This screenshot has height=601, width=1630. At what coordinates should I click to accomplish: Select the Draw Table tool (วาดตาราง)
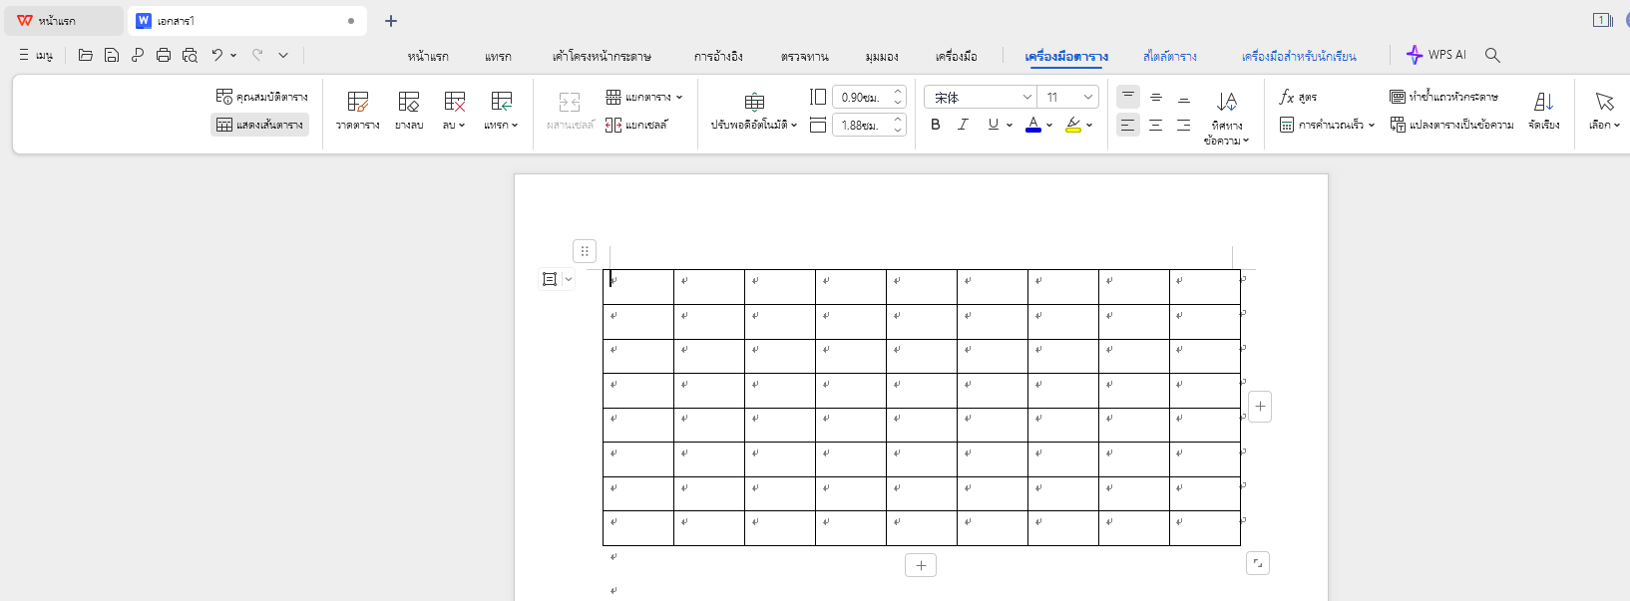tap(357, 110)
